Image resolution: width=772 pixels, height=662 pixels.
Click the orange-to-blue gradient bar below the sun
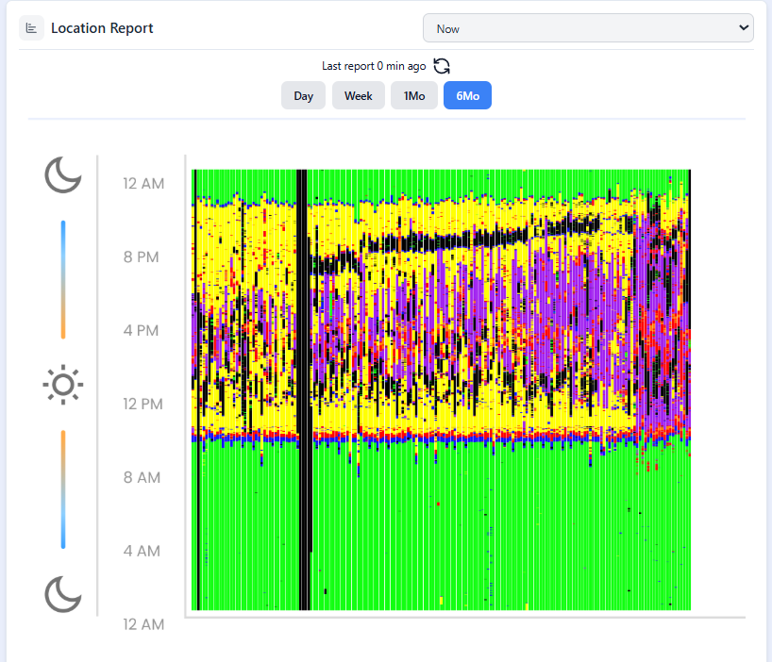63,488
